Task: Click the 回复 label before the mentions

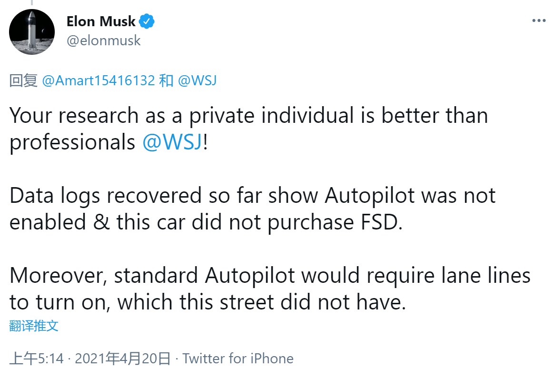Action: pos(23,80)
